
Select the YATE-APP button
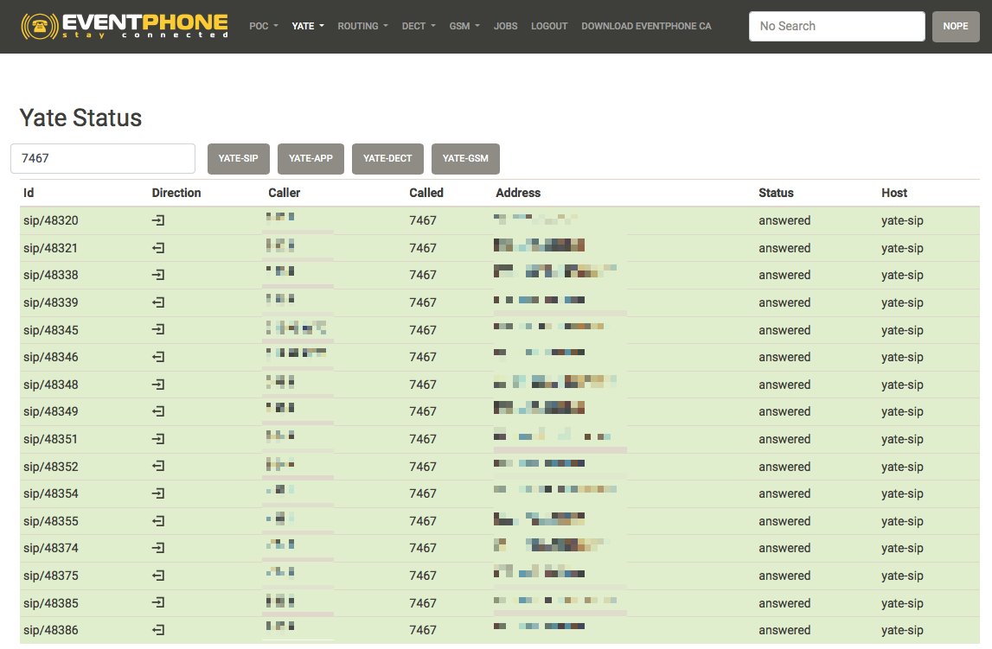(x=310, y=159)
